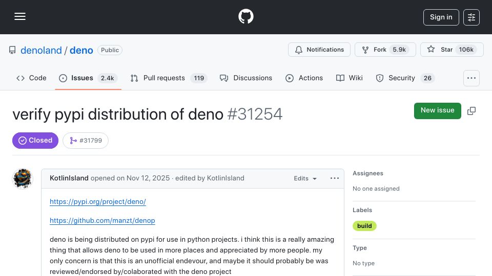The image size is (492, 276).
Task: Click the purple Closed status badge
Action: (x=35, y=141)
